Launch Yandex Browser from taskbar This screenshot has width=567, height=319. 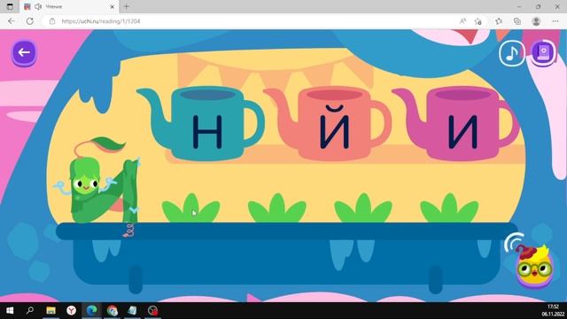click(71, 310)
